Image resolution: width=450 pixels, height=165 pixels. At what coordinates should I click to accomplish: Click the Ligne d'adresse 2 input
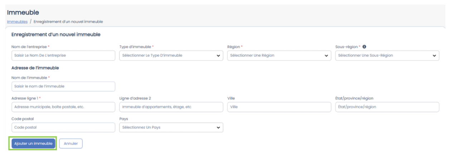point(171,107)
